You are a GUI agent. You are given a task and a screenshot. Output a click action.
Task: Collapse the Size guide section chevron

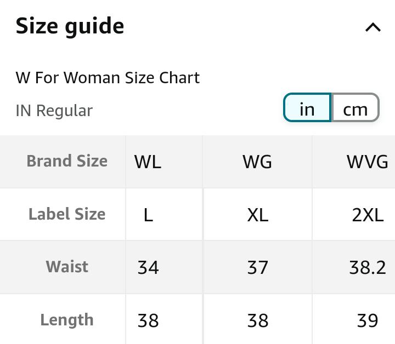pyautogui.click(x=373, y=27)
